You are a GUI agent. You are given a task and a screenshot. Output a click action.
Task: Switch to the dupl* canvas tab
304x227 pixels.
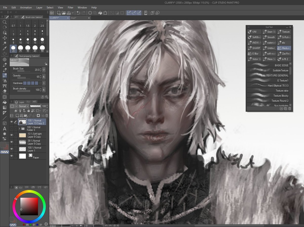(80, 18)
